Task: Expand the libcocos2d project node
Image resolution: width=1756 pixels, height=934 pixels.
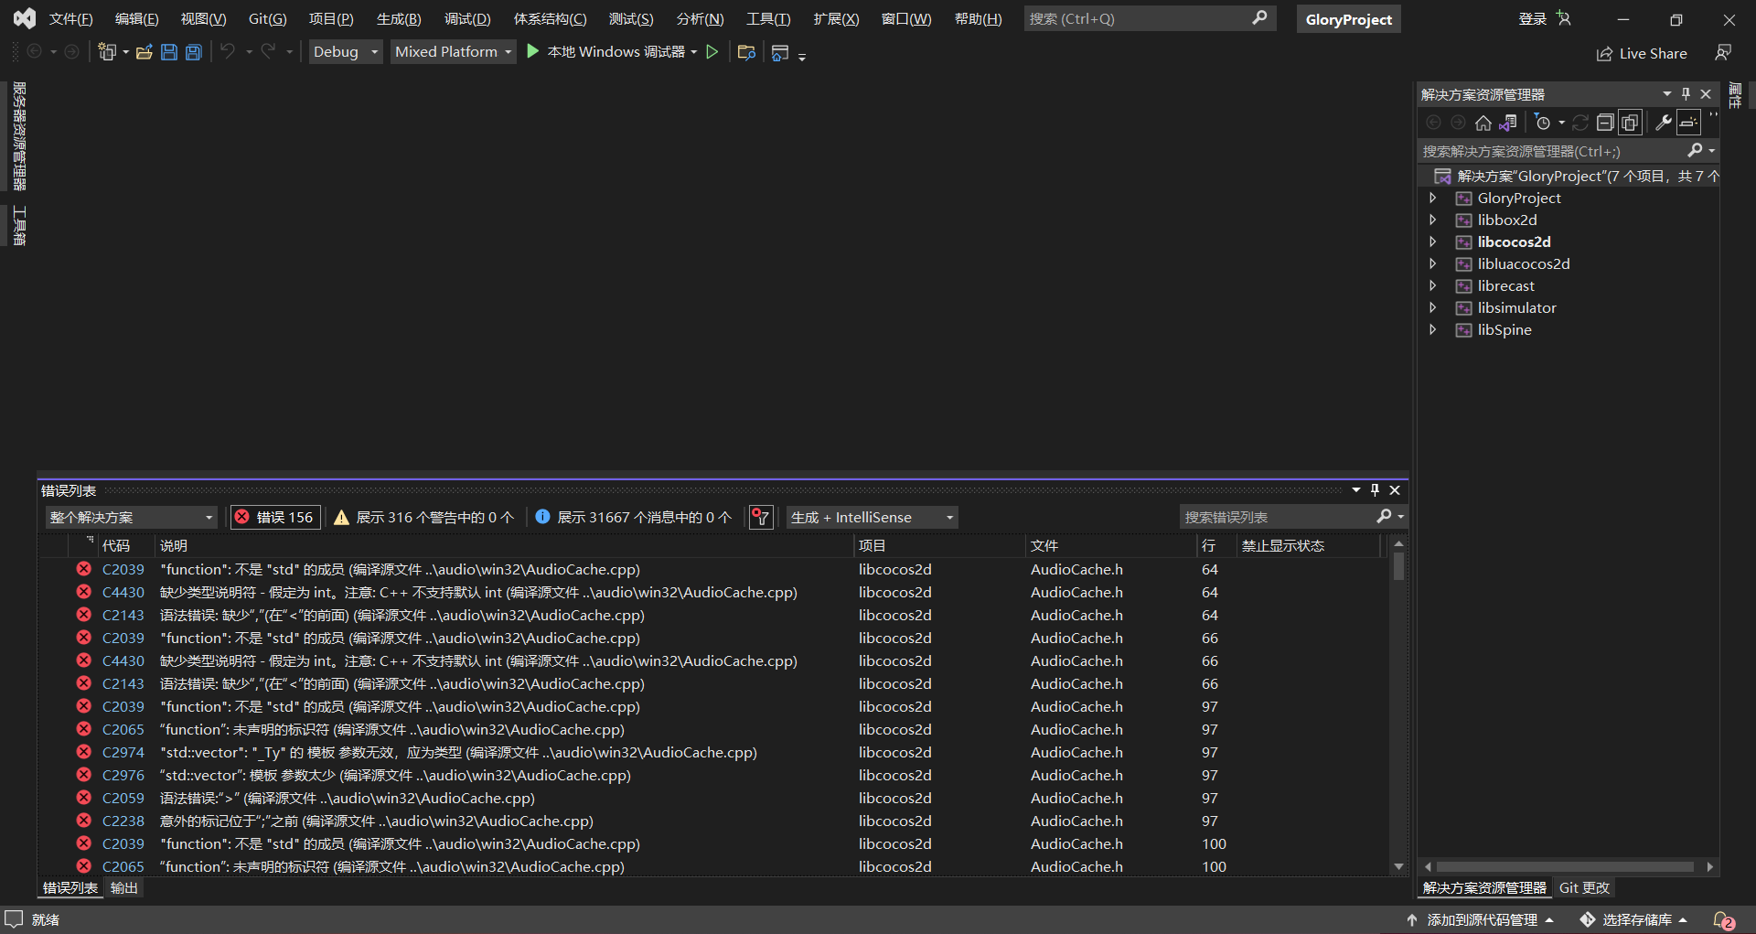Action: (1433, 242)
